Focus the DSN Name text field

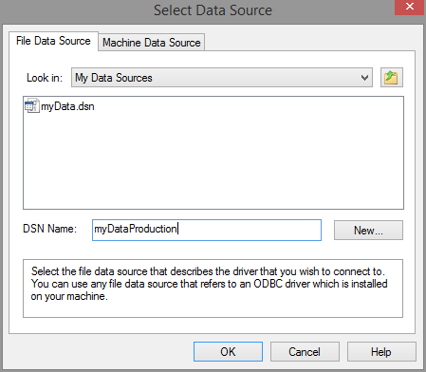[x=207, y=230]
